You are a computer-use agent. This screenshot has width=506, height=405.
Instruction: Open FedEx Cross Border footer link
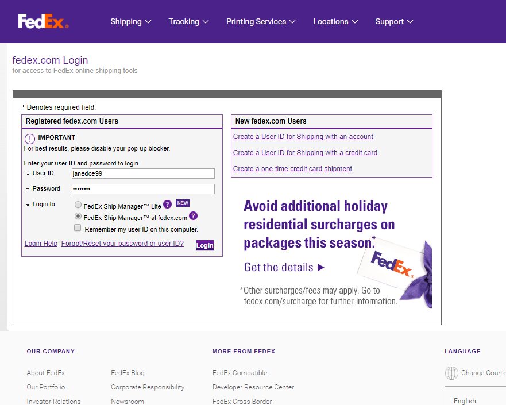242,401
